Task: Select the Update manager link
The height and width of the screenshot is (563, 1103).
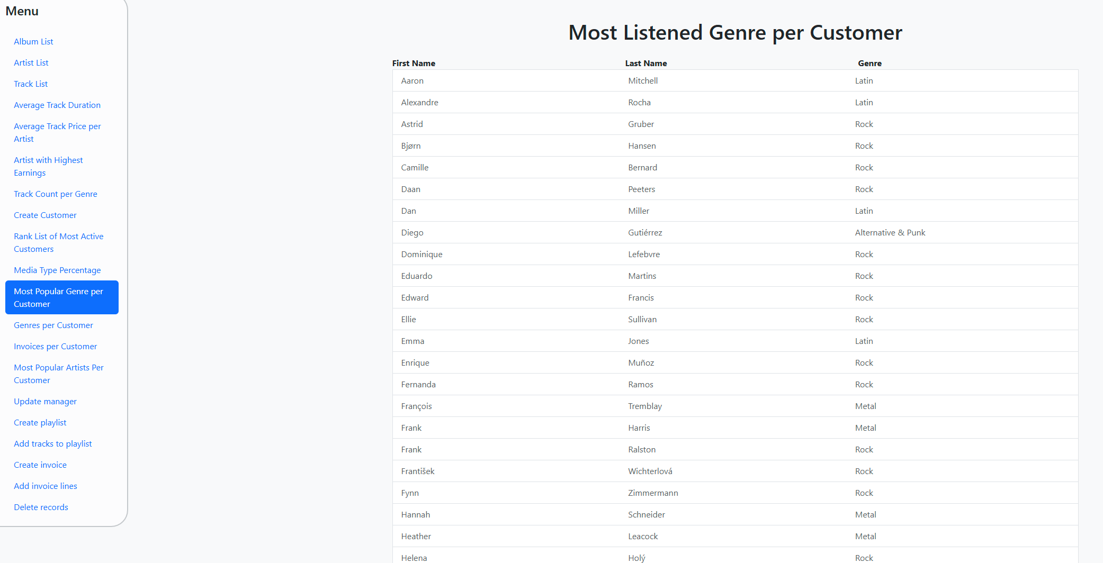Action: point(45,401)
